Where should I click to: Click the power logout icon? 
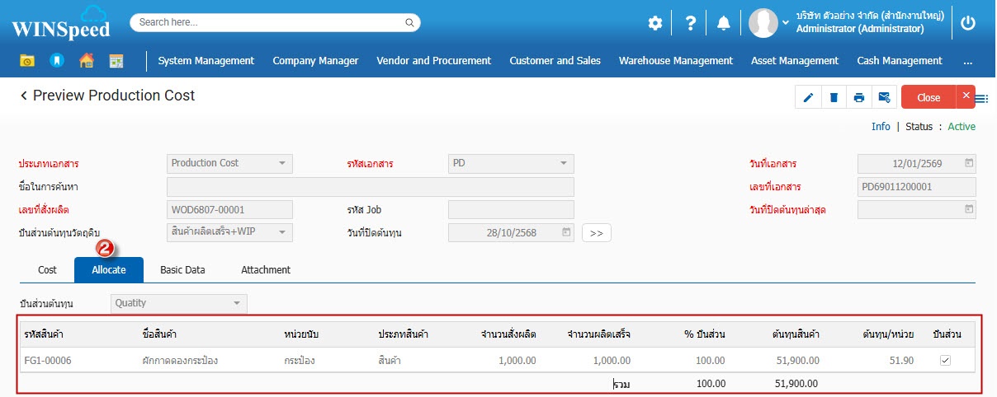click(968, 23)
